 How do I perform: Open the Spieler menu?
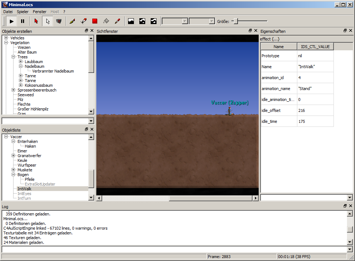23,12
